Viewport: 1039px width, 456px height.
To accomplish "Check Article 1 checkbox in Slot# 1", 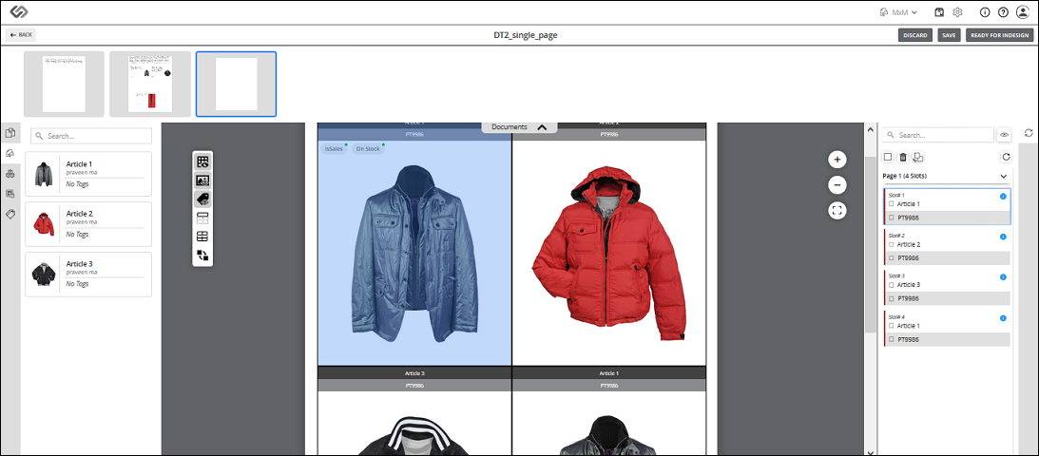I will coord(892,204).
